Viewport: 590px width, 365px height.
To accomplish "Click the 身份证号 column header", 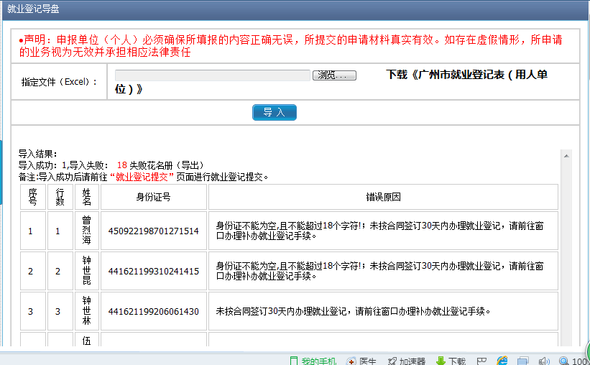I will click(x=153, y=197).
